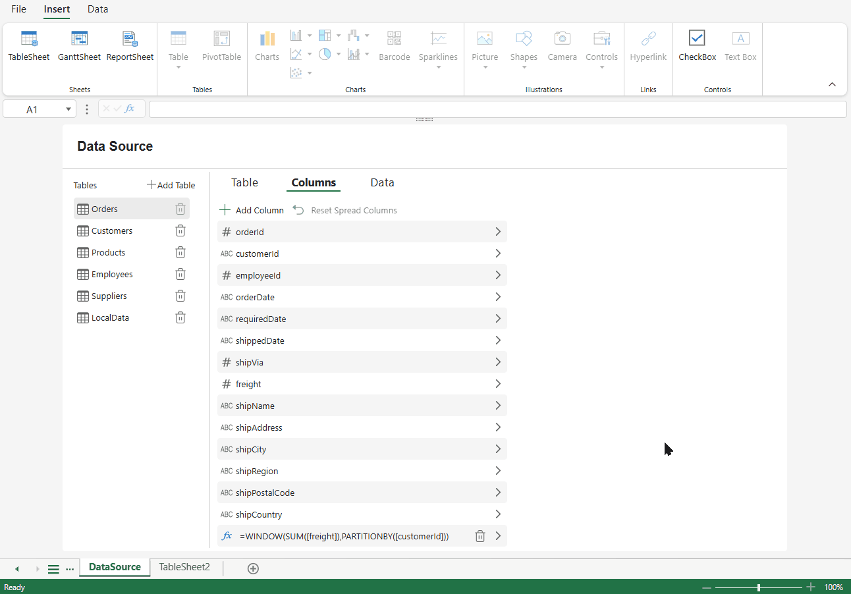Screen dimensions: 851x594
Task: Insert a CheckBox control
Action: click(x=697, y=46)
